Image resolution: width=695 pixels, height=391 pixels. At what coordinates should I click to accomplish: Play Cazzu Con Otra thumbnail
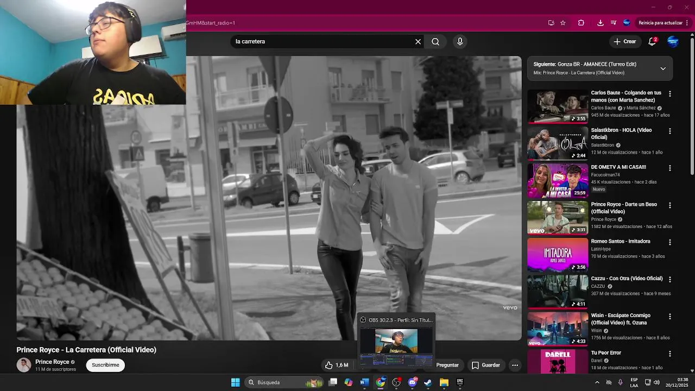(558, 292)
